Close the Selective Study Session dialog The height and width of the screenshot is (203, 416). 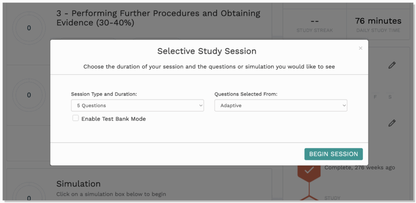click(x=360, y=48)
